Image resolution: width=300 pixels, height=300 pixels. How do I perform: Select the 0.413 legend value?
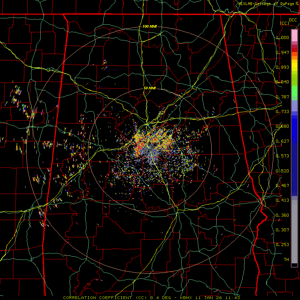click(282, 200)
